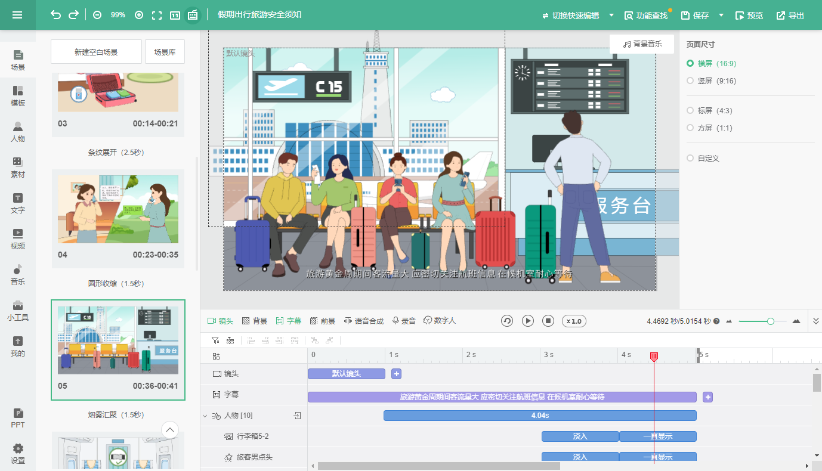Screen dimensions: 822x471
Task: Open the 人物 characters panel
Action: [x=18, y=132]
